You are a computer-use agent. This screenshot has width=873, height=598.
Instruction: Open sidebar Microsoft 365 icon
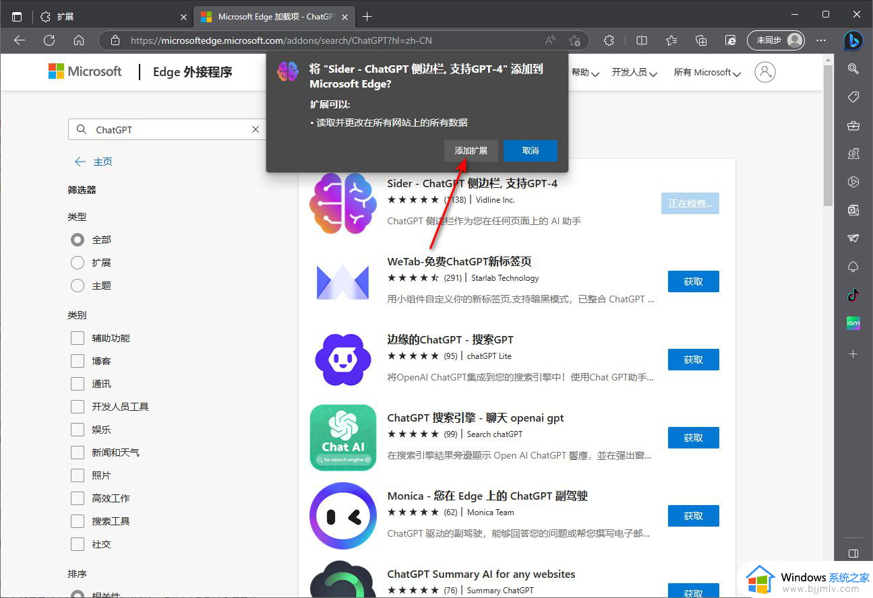coord(853,182)
